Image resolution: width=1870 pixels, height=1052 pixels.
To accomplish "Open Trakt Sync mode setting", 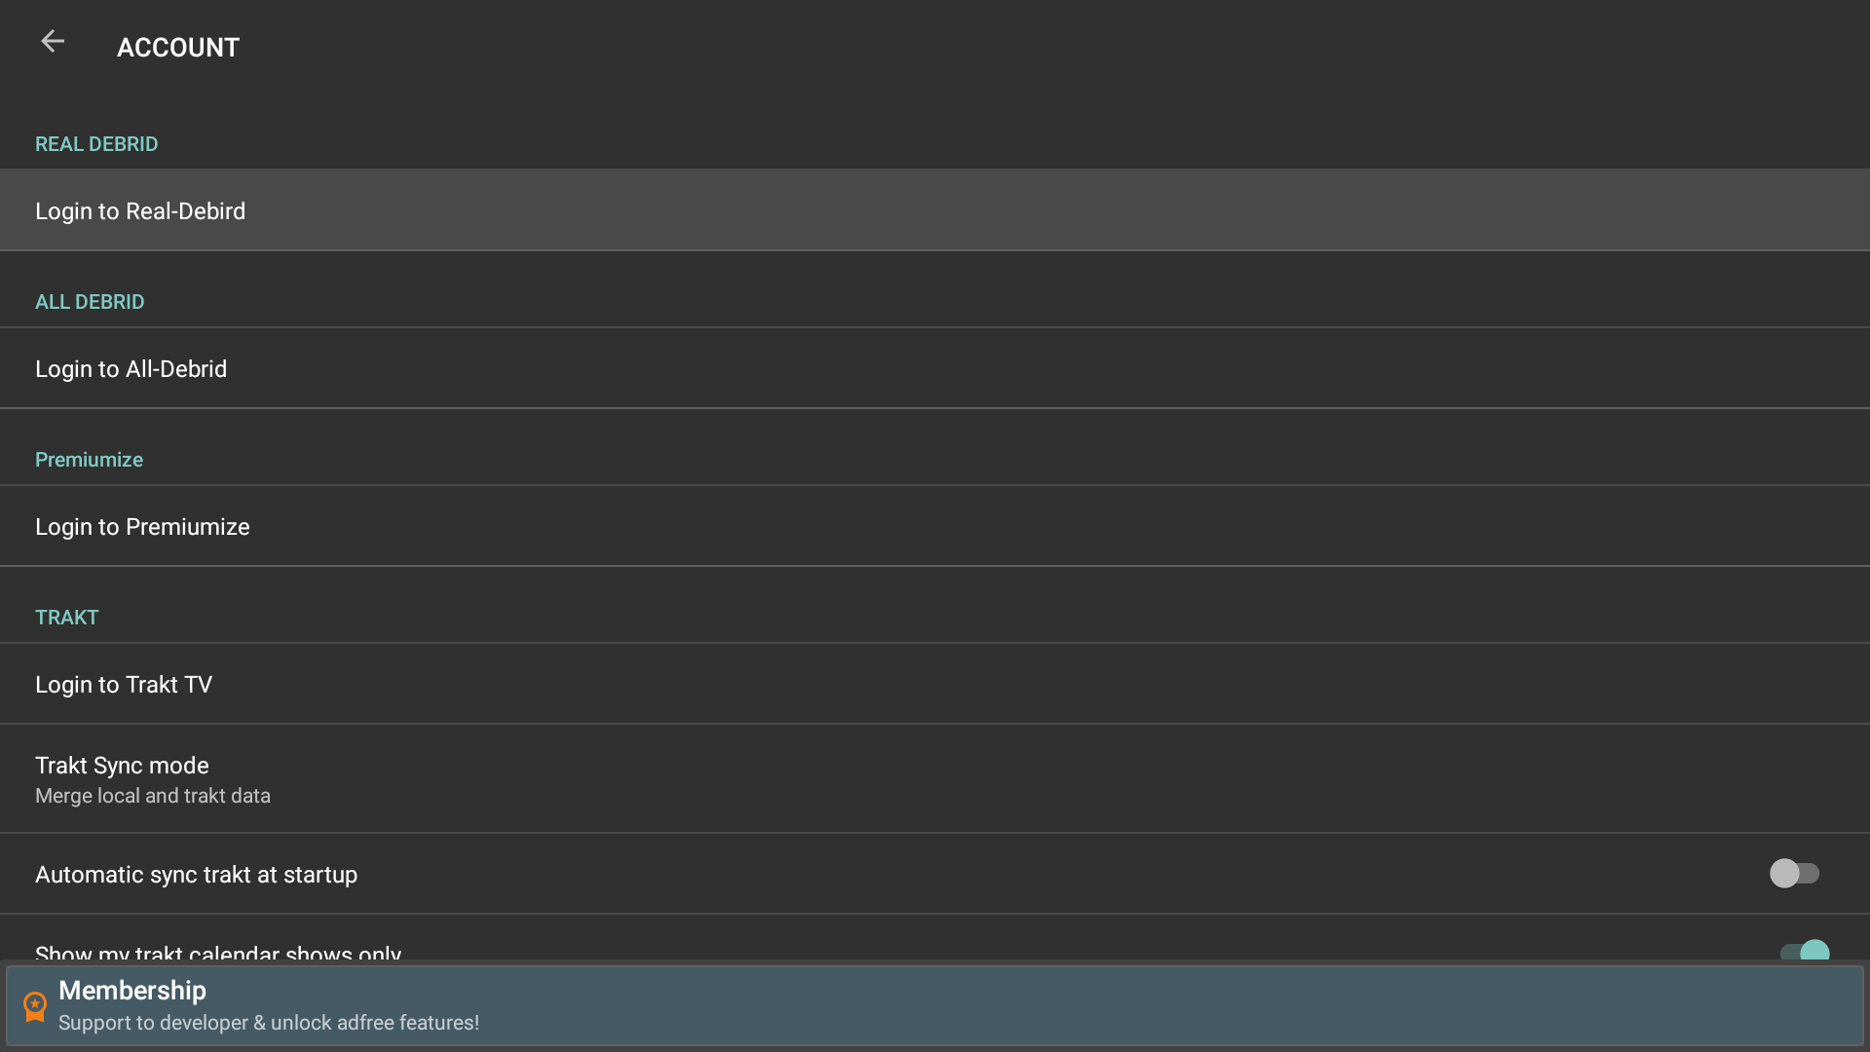I will (x=935, y=779).
